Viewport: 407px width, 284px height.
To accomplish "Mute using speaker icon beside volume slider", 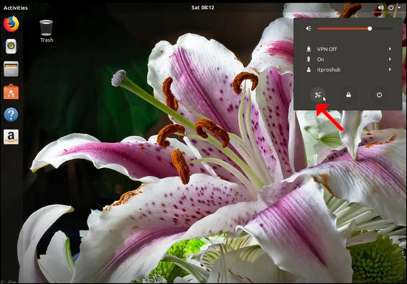I will (309, 29).
